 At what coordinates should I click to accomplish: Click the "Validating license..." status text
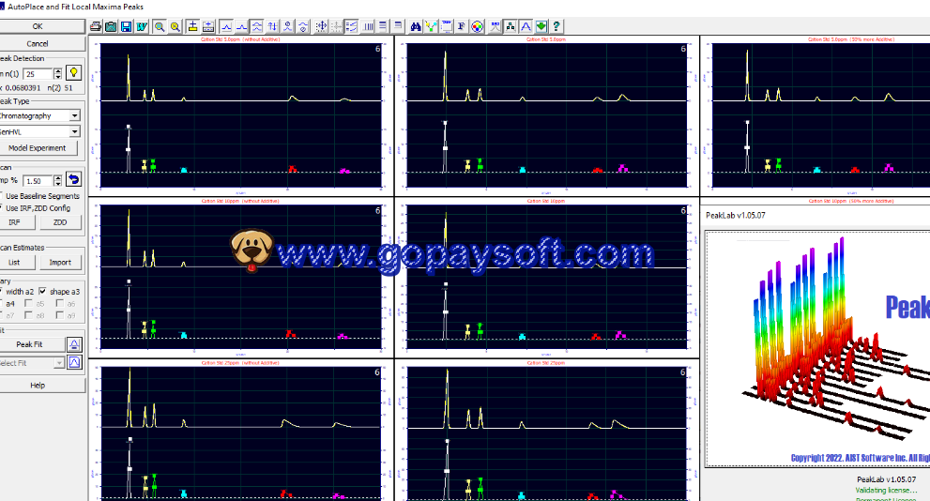click(x=886, y=491)
